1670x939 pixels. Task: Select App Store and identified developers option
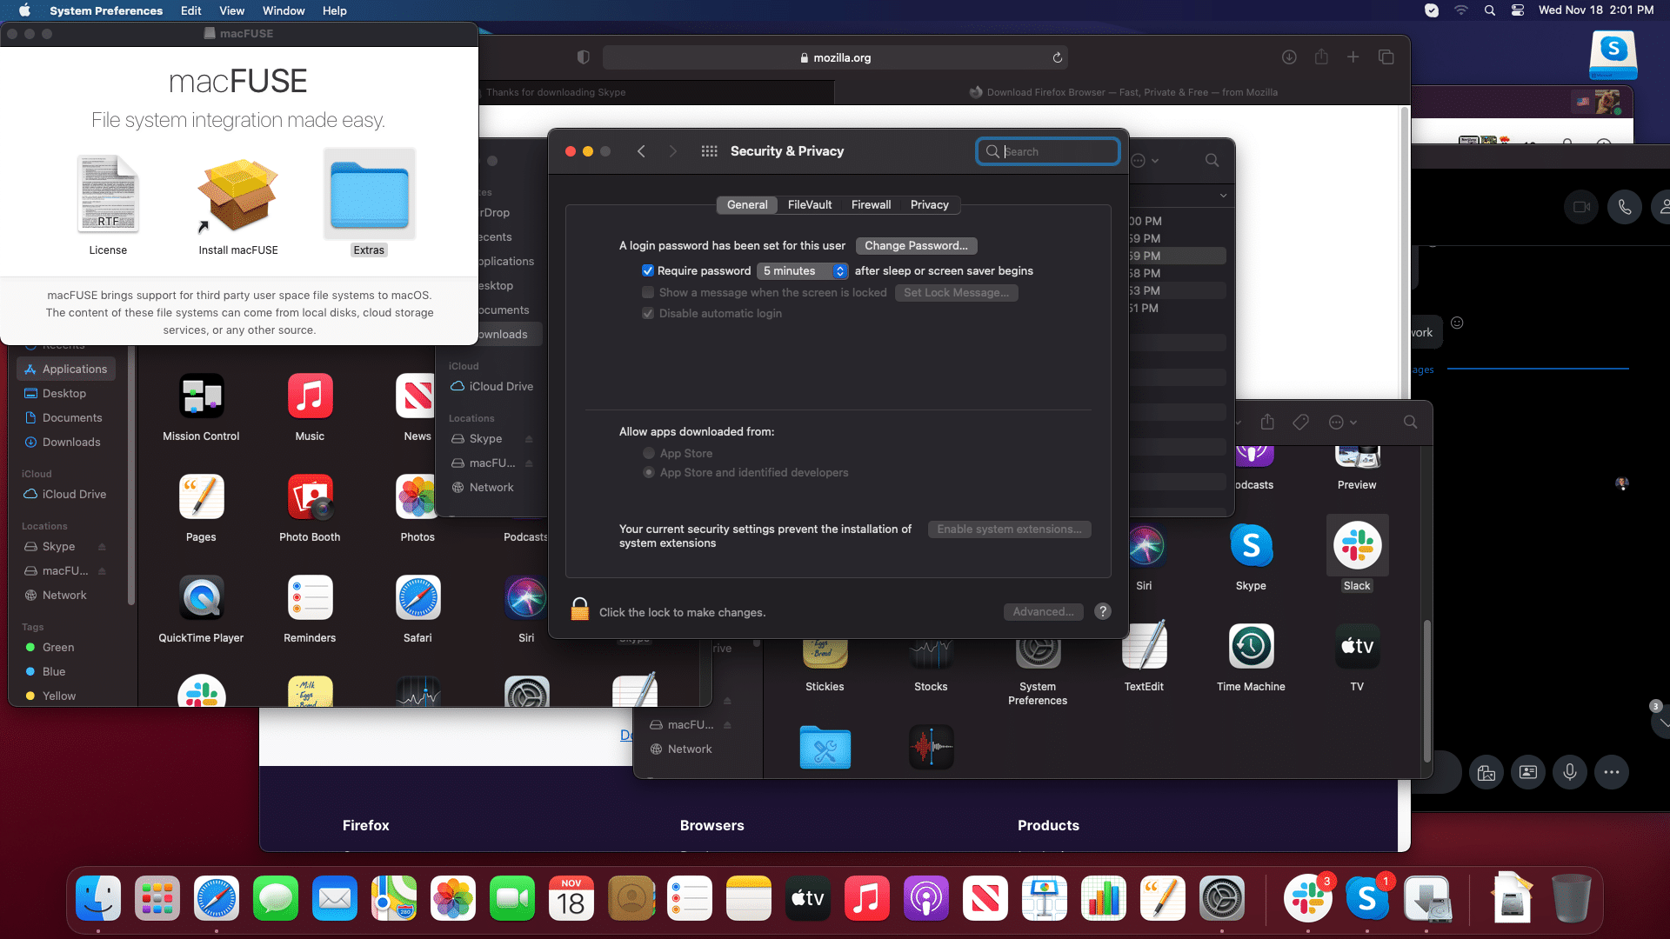649,472
